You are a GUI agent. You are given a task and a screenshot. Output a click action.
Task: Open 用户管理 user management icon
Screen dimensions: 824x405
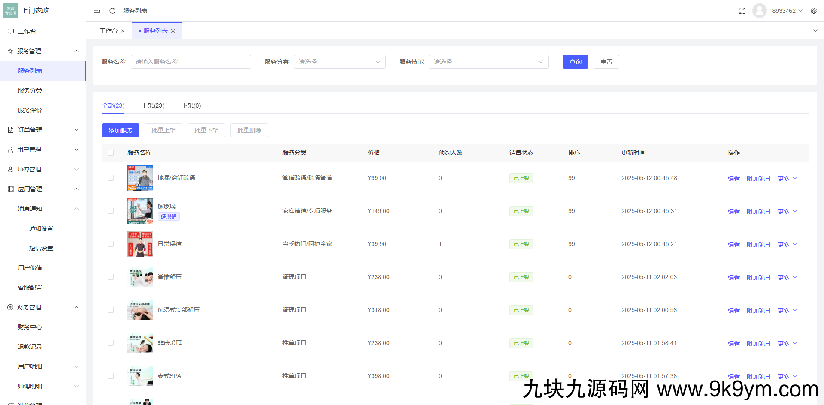[x=10, y=149]
